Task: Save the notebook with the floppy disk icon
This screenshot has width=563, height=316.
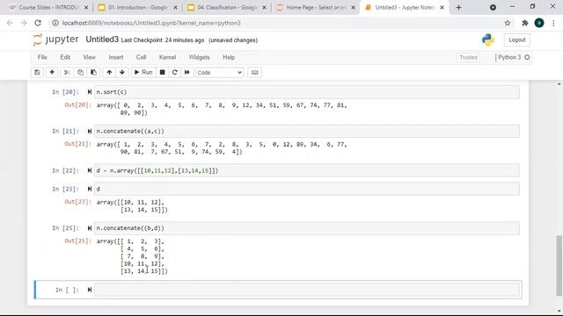Action: (x=37, y=72)
